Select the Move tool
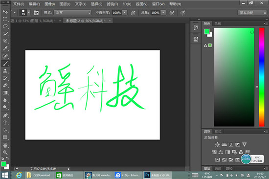The image size is (269, 179). click(5, 12)
